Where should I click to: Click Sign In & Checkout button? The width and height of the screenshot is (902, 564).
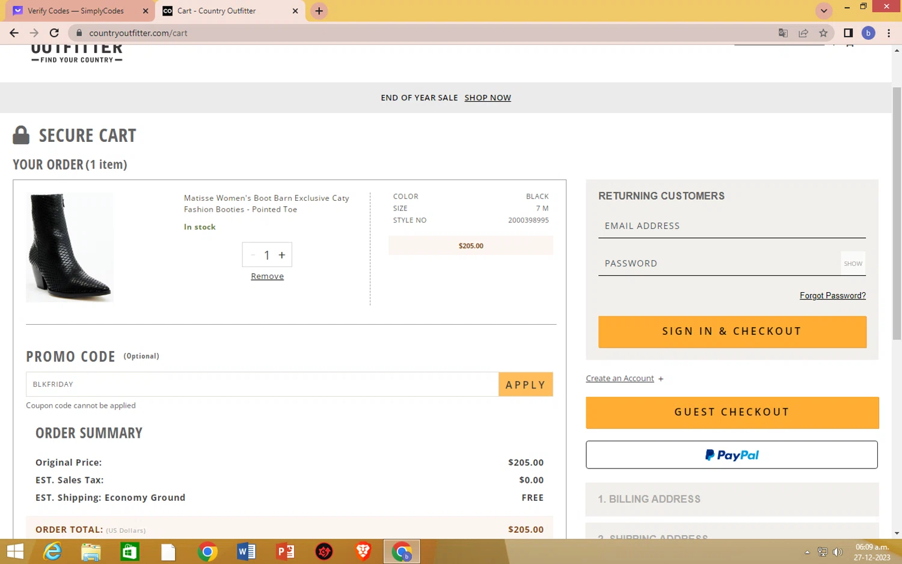coord(732,331)
